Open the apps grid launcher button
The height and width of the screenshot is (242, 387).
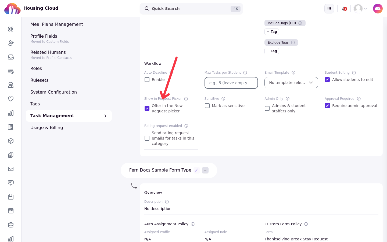[x=329, y=9]
